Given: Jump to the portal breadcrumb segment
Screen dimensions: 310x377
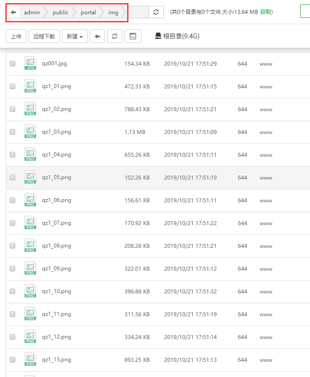Looking at the screenshot, I should coord(88,13).
